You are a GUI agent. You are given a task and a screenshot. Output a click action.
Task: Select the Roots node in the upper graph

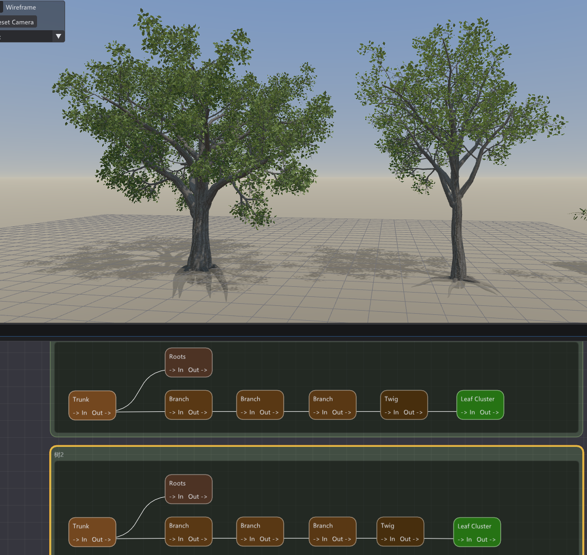coord(188,362)
